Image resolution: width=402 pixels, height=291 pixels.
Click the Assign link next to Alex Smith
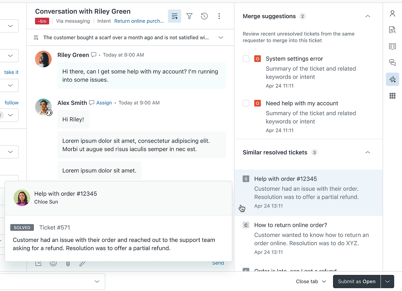click(104, 103)
